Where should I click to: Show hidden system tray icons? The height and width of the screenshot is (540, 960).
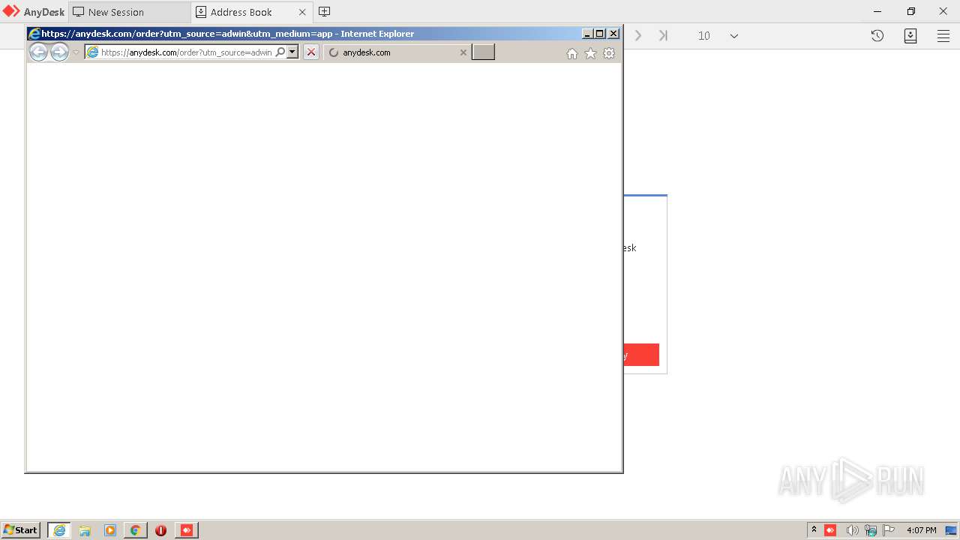click(814, 530)
